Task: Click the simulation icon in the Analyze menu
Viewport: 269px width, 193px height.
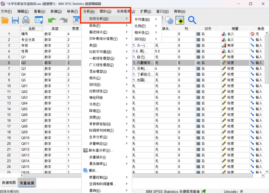Action: point(85,171)
